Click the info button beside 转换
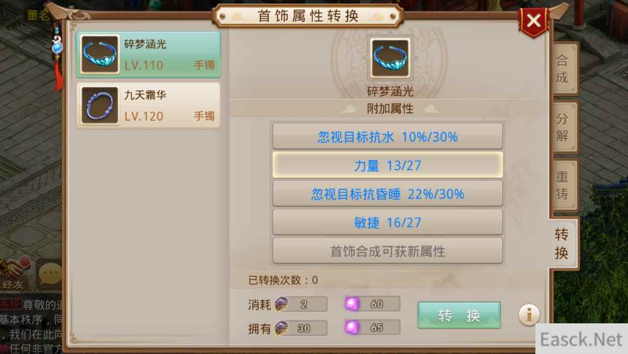The image size is (628, 354). click(528, 315)
